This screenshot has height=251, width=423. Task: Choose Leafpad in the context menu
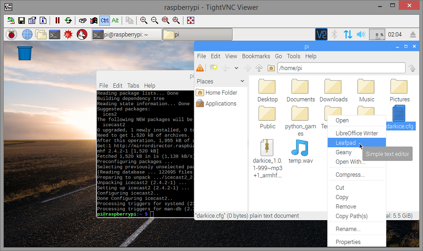(357, 143)
